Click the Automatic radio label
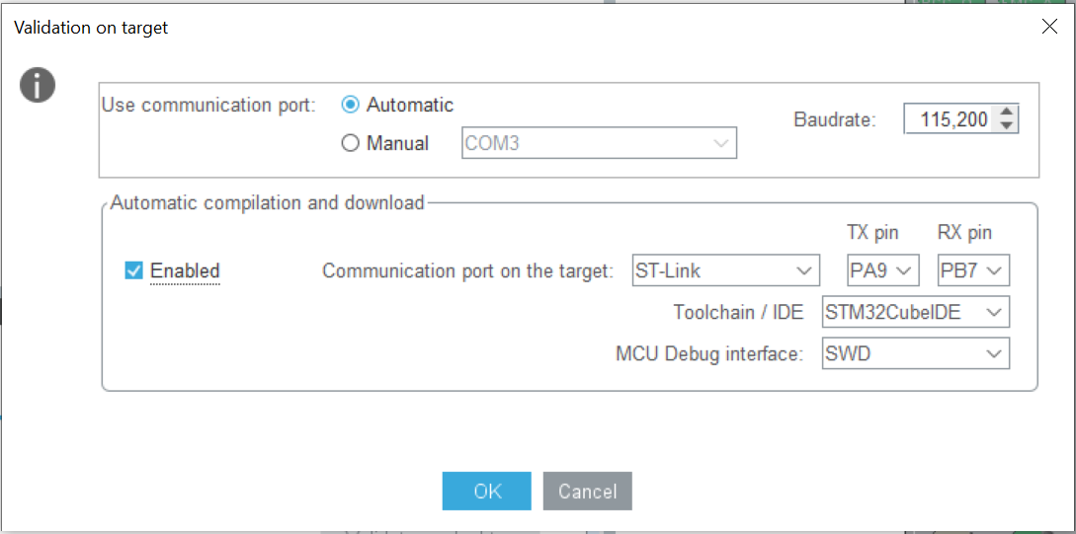Screen dimensions: 1076x534 pos(410,105)
